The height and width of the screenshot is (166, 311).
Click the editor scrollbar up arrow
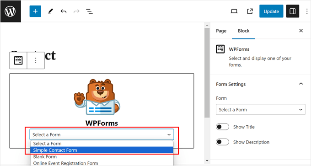coord(207,26)
